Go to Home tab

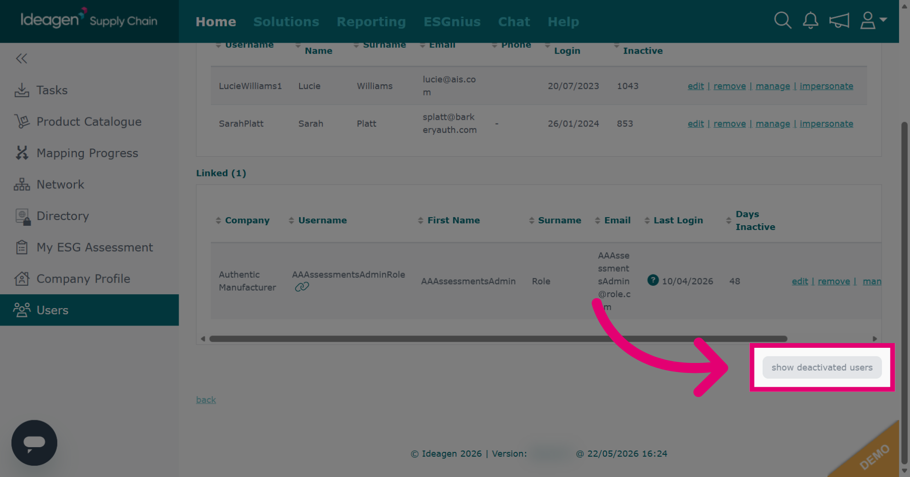coord(216,22)
